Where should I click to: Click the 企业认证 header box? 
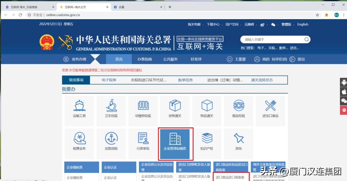click(x=119, y=167)
